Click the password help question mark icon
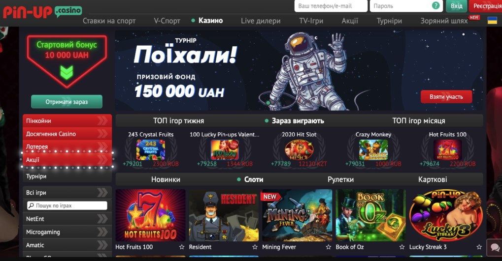Screen dimensions: 502x261 tap(435, 6)
